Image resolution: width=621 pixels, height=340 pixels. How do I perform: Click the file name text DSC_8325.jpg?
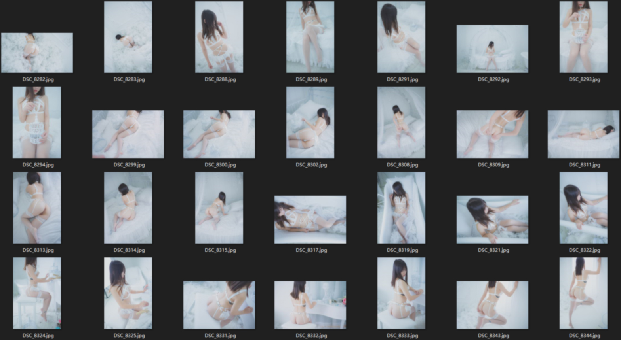click(129, 336)
